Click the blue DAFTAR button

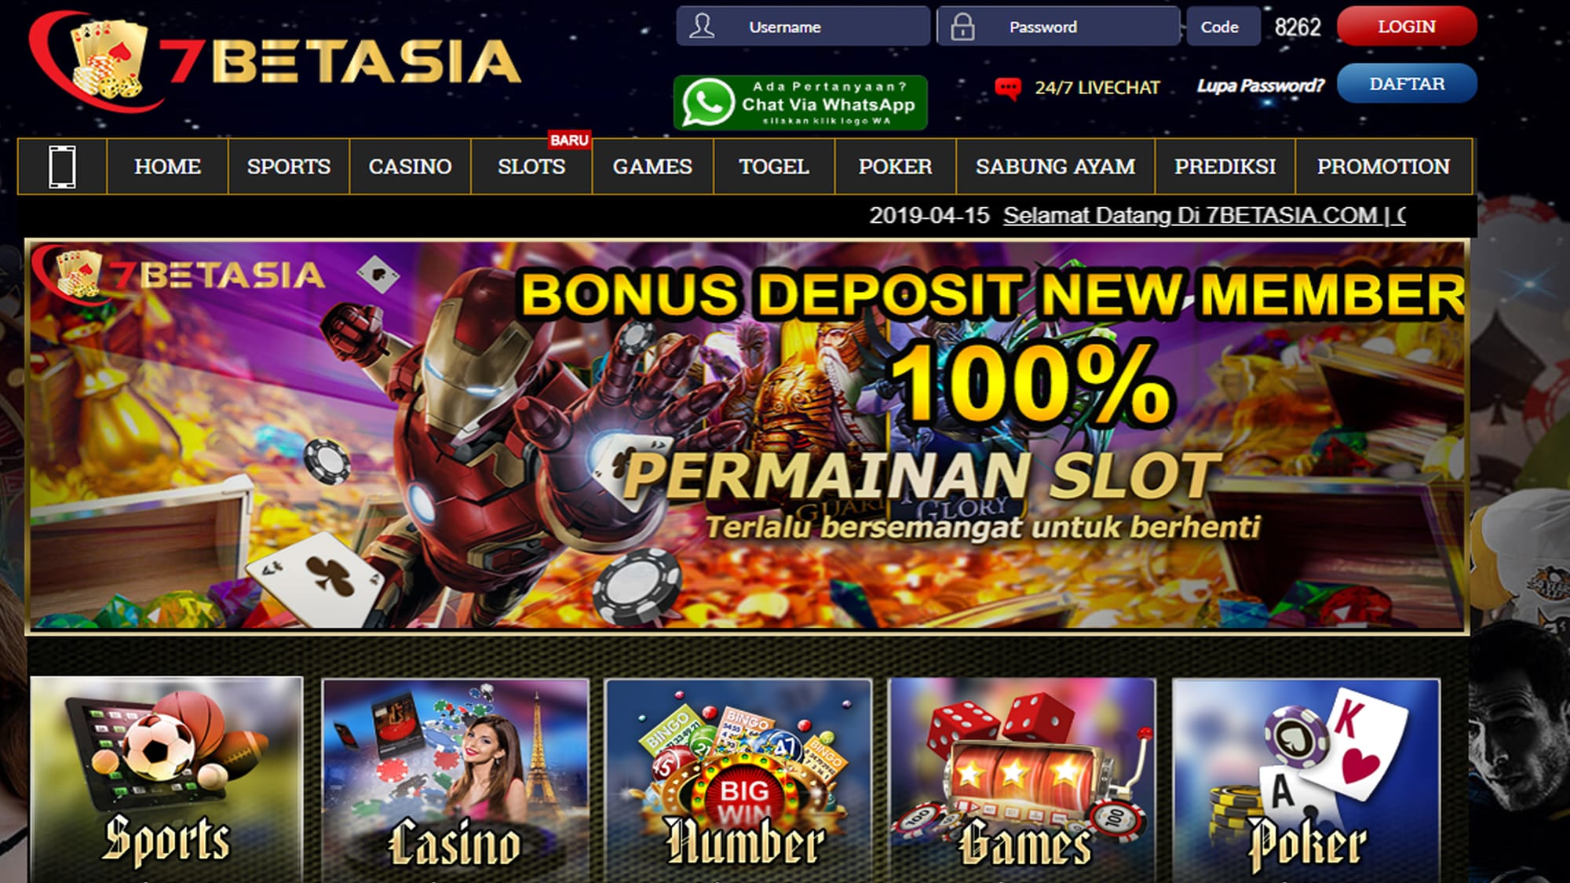point(1407,83)
